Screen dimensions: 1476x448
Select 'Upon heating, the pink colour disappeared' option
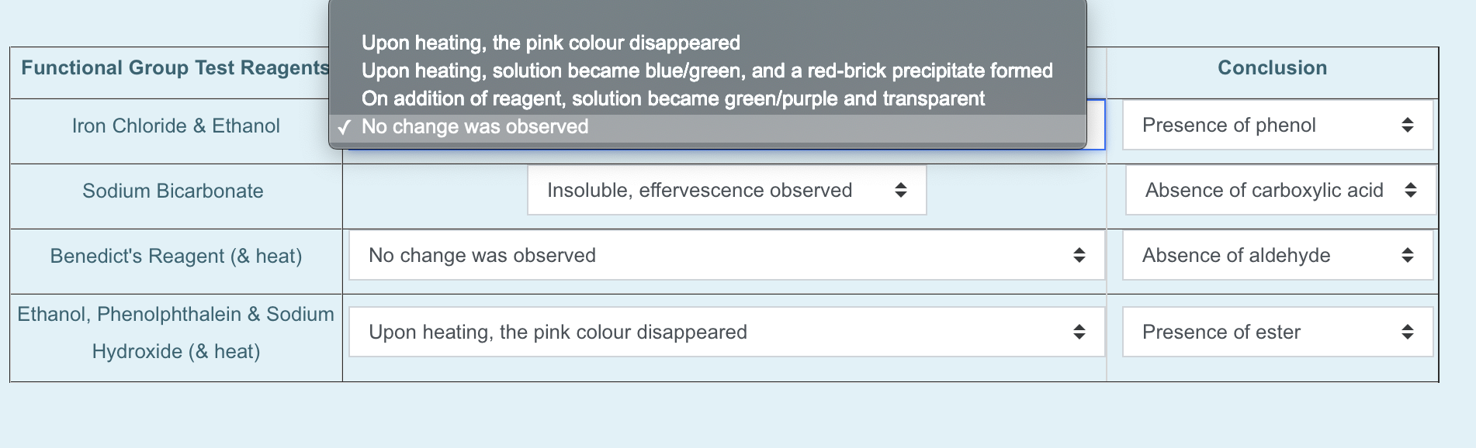[x=551, y=43]
